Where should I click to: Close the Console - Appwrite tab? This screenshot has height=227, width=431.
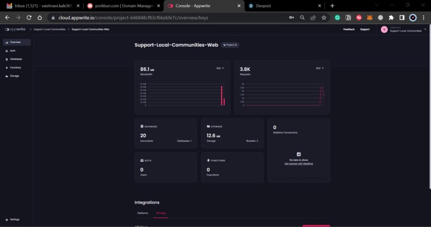[x=239, y=6]
